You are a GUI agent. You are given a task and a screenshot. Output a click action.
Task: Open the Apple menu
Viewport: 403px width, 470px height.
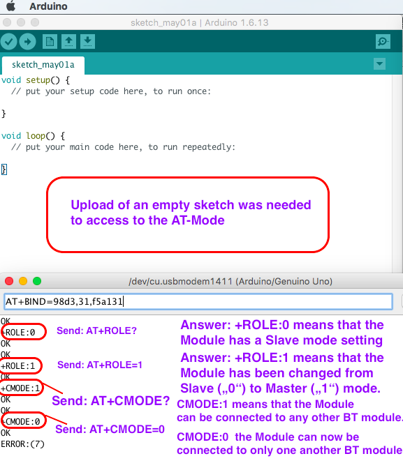10,6
